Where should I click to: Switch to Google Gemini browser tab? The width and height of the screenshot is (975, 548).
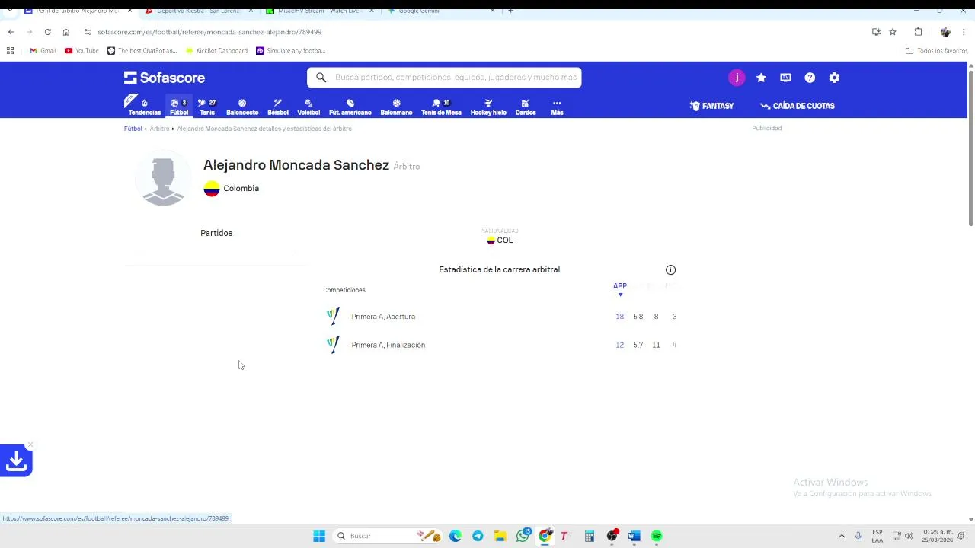(440, 11)
